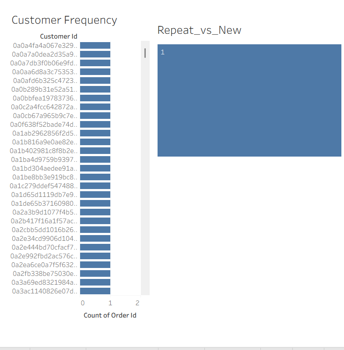Click the Customer Id column header
The image size is (344, 350).
59,36
